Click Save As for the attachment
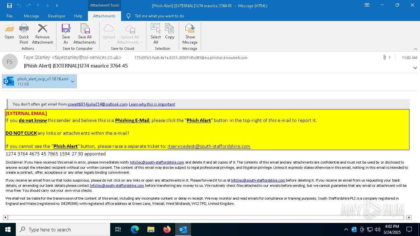The width and height of the screenshot is (420, 236). point(66,34)
